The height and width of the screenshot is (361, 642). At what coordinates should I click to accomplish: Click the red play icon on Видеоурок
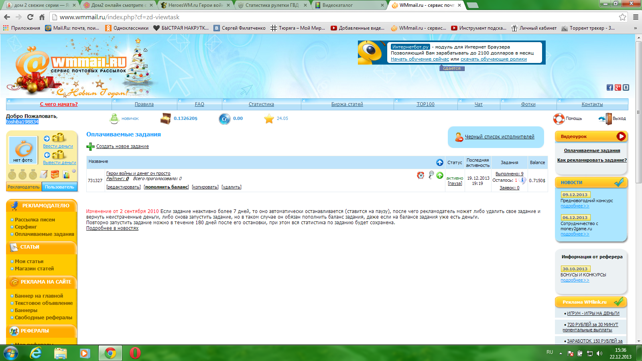pyautogui.click(x=621, y=136)
